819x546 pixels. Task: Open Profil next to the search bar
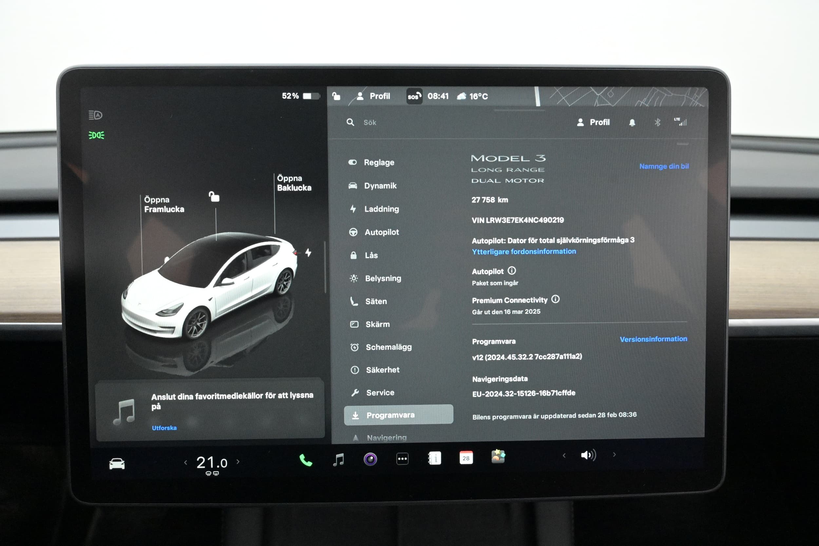[593, 122]
